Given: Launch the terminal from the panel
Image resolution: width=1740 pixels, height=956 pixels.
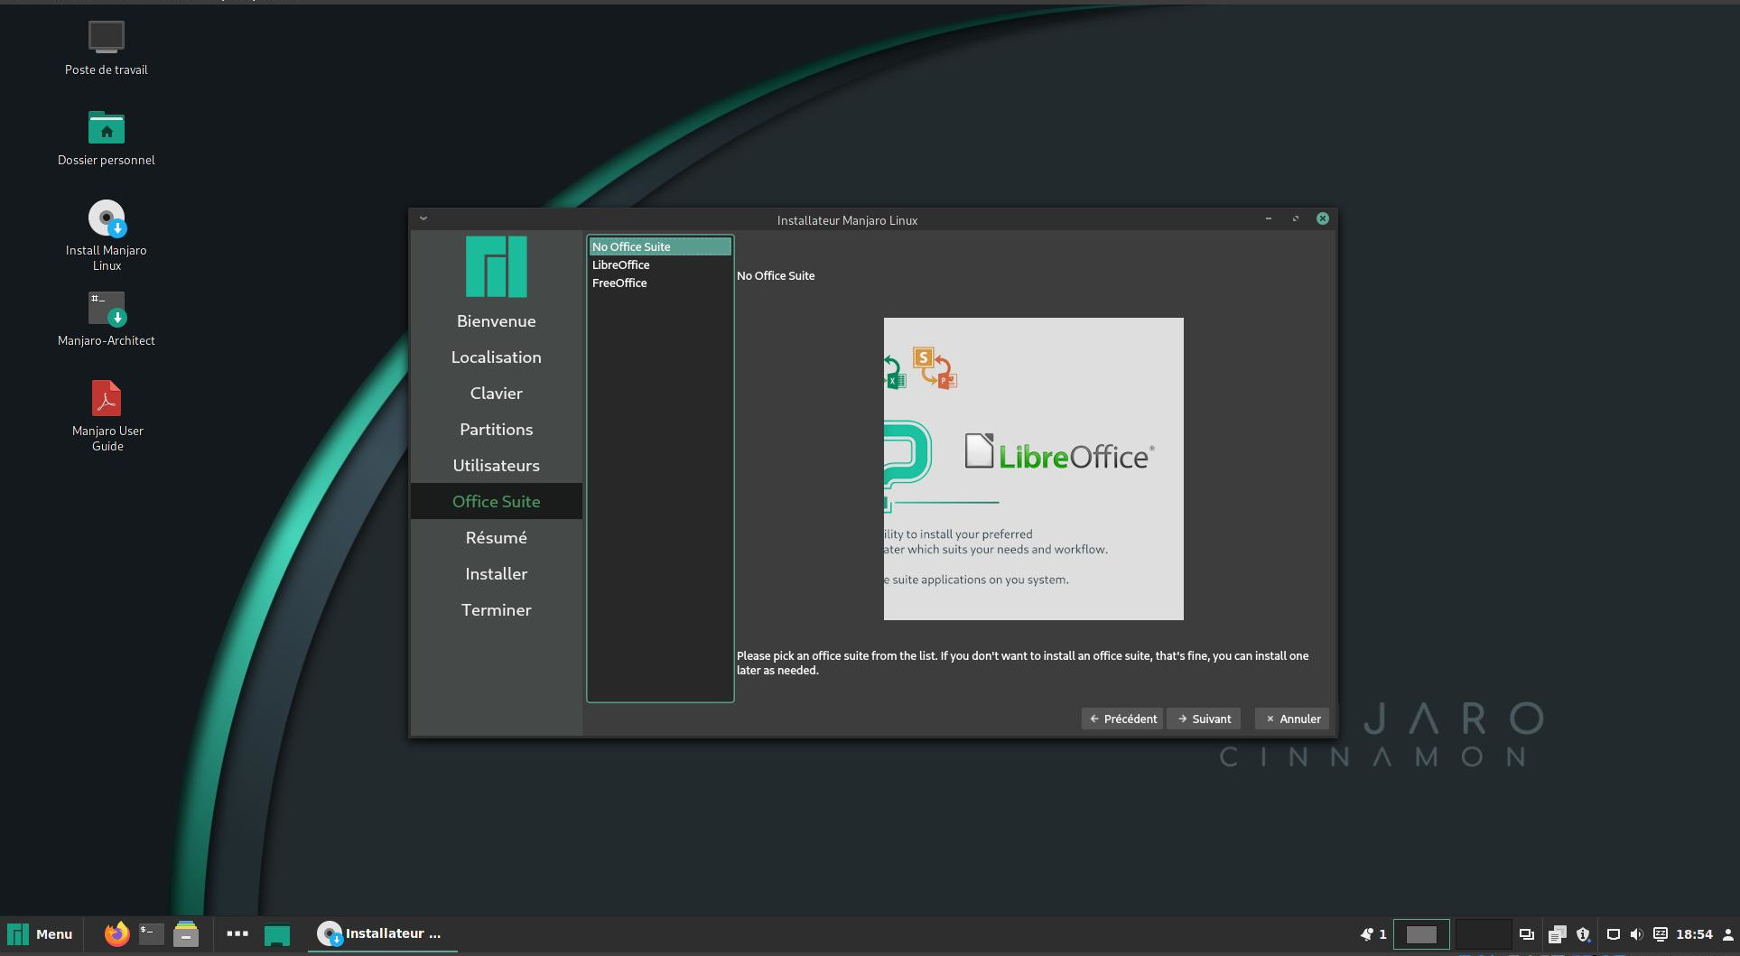Looking at the screenshot, I should pos(152,934).
